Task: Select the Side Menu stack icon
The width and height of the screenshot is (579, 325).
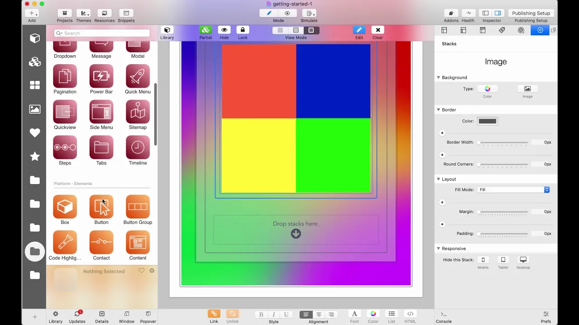Action: pyautogui.click(x=101, y=111)
